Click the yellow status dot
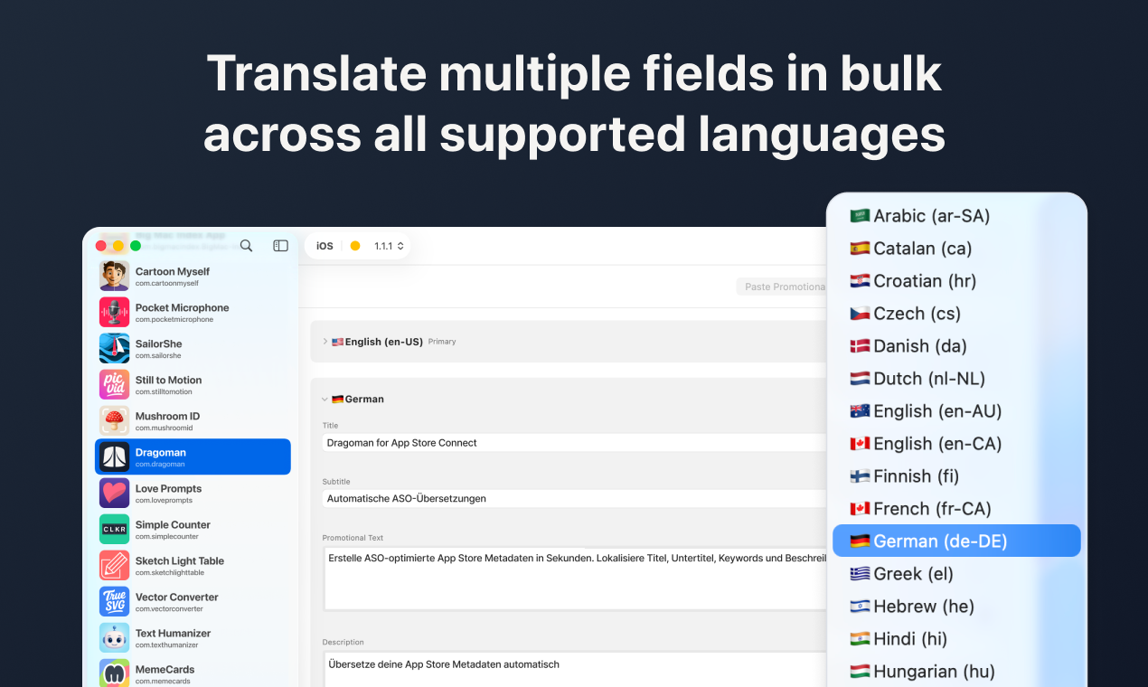Viewport: 1148px width, 687px height. click(x=355, y=246)
